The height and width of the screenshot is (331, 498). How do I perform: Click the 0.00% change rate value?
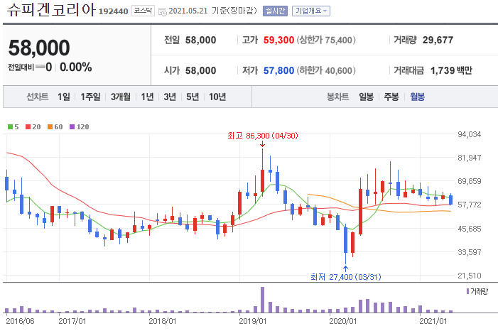point(75,67)
